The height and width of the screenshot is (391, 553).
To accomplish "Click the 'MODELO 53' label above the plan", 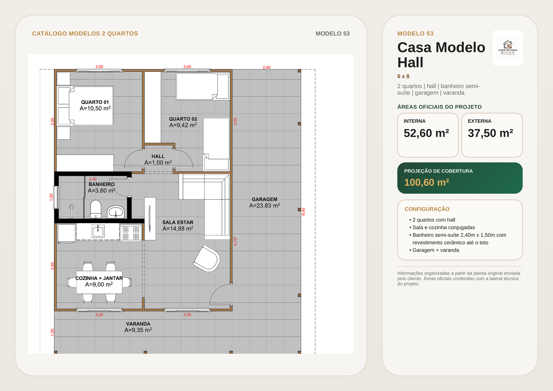I will pos(332,34).
